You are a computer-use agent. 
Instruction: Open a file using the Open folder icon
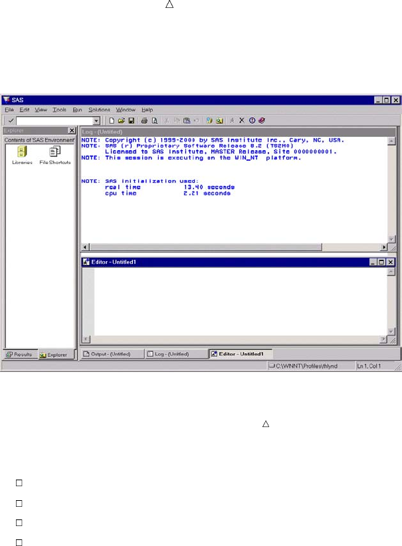121,120
